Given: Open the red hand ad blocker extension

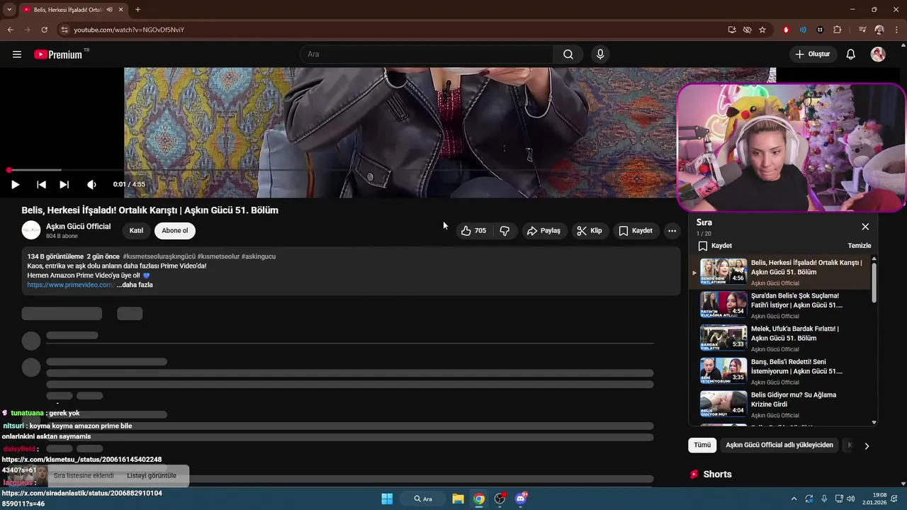Looking at the screenshot, I should 786,30.
